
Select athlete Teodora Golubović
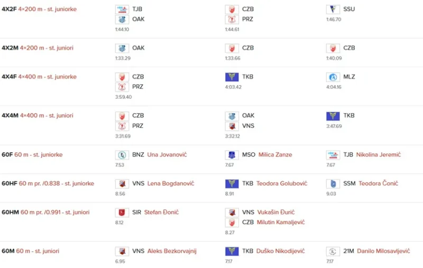[x=281, y=184]
